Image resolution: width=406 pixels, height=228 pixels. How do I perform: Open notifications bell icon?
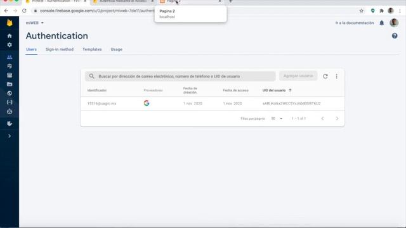(382, 23)
